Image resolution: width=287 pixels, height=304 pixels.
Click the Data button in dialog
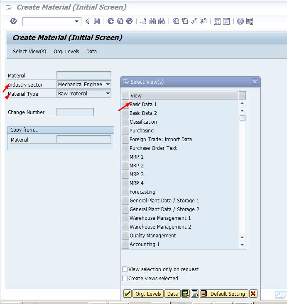click(x=172, y=294)
